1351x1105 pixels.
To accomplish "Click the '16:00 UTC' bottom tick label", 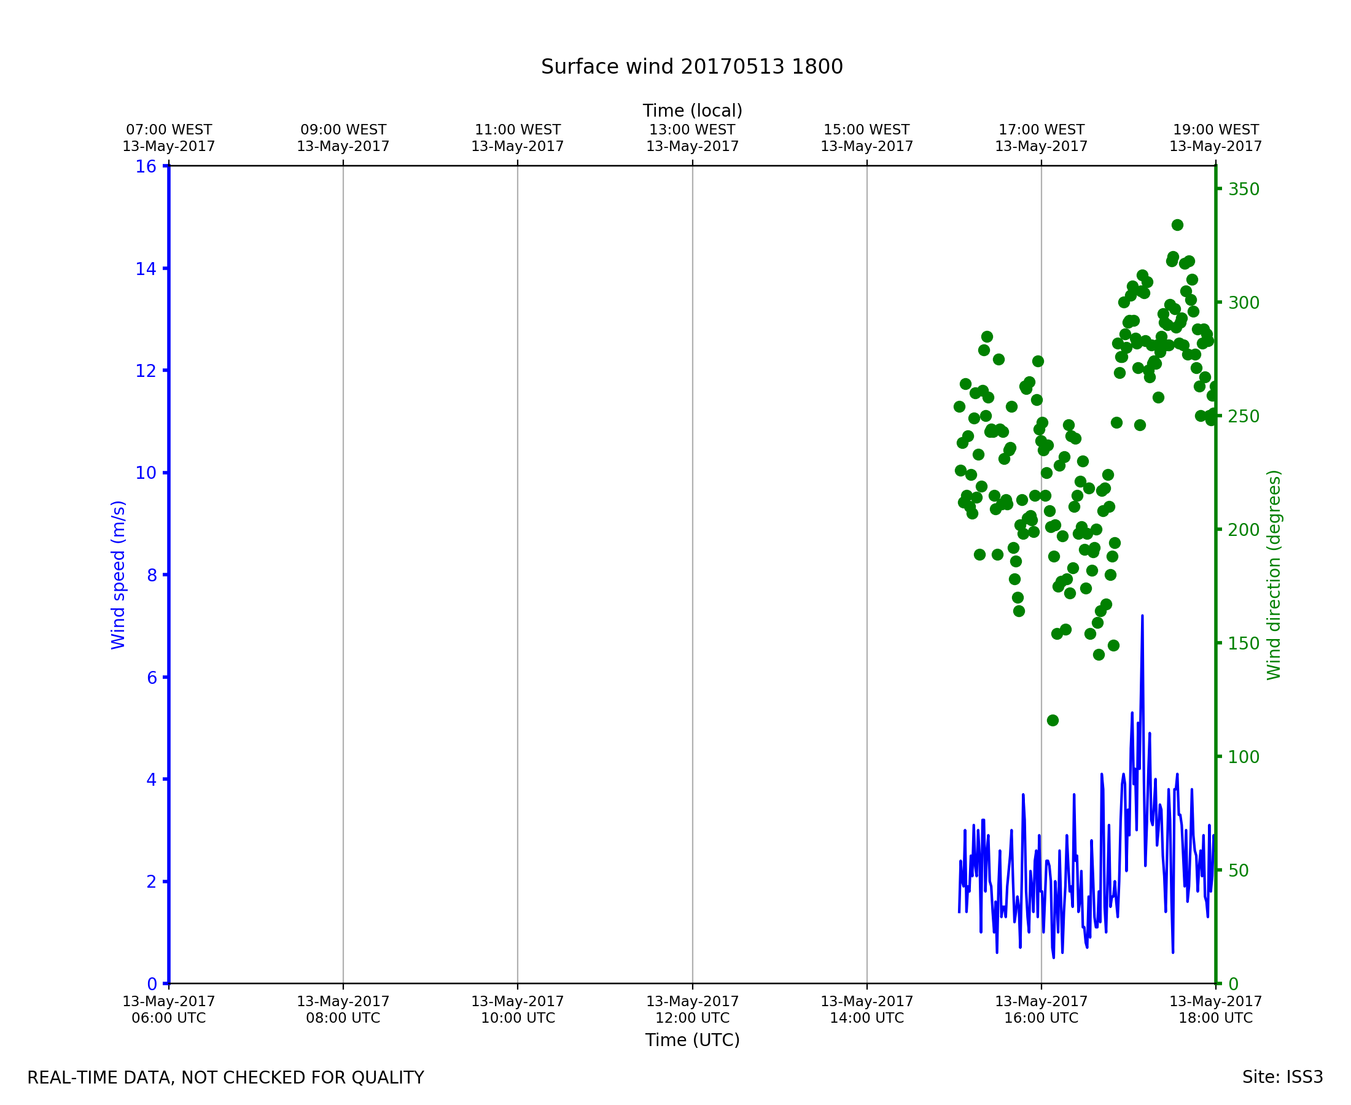I will tap(1041, 1017).
